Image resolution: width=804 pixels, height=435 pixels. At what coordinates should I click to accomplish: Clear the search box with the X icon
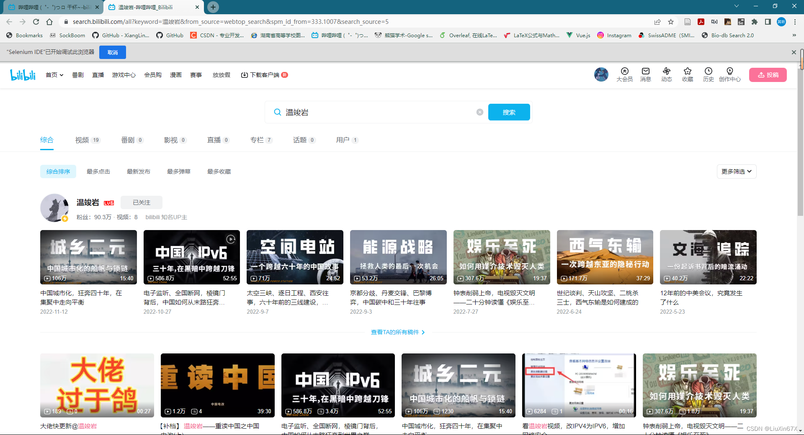point(479,112)
